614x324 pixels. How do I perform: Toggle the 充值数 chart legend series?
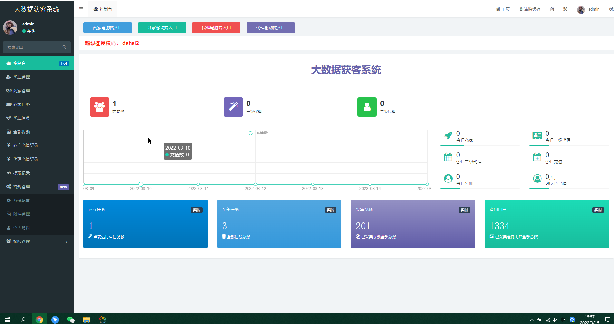coord(257,133)
